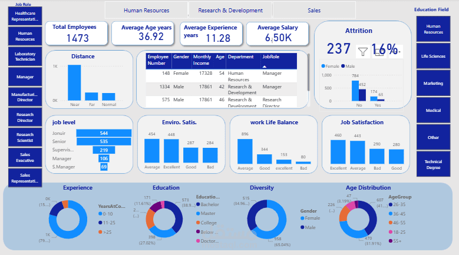Click the 18-25 legend swatch in Age Distribution
The height and width of the screenshot is (255, 459).
coord(391,232)
